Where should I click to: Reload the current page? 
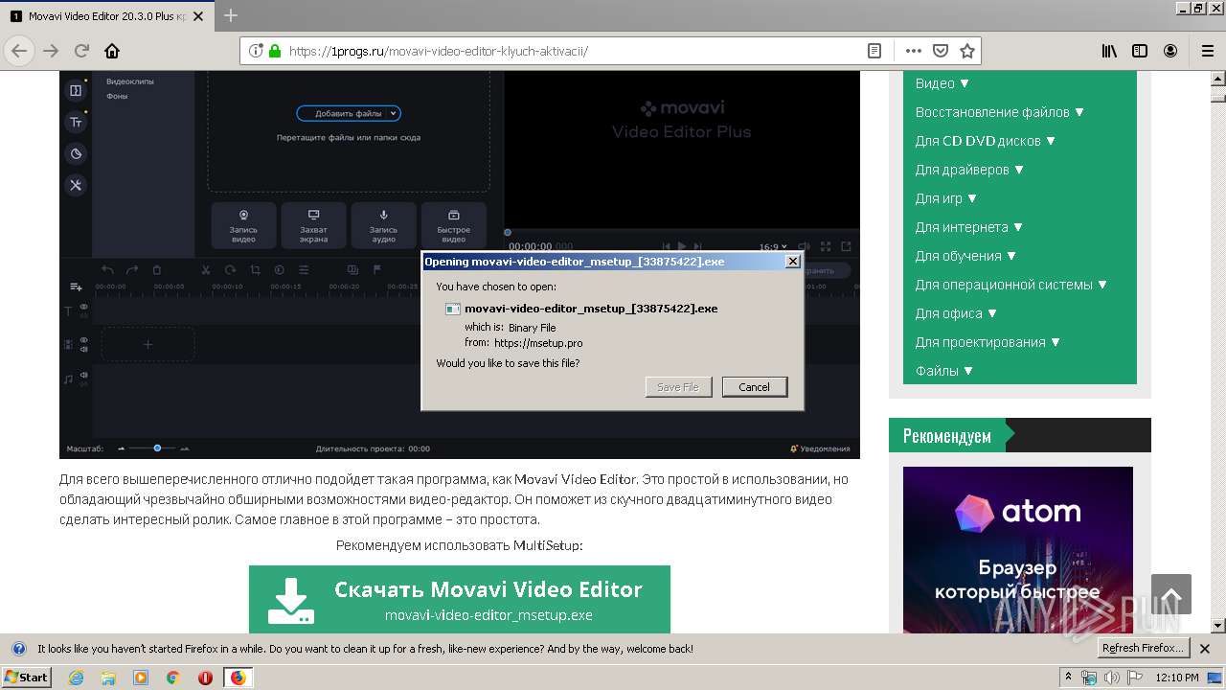coord(81,51)
